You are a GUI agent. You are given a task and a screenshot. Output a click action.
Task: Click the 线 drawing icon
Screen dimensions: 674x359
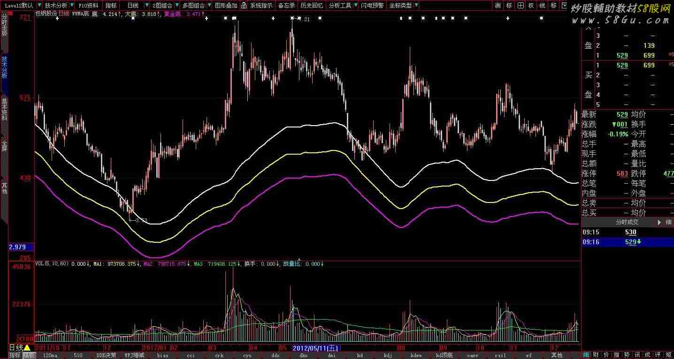click(543, 6)
